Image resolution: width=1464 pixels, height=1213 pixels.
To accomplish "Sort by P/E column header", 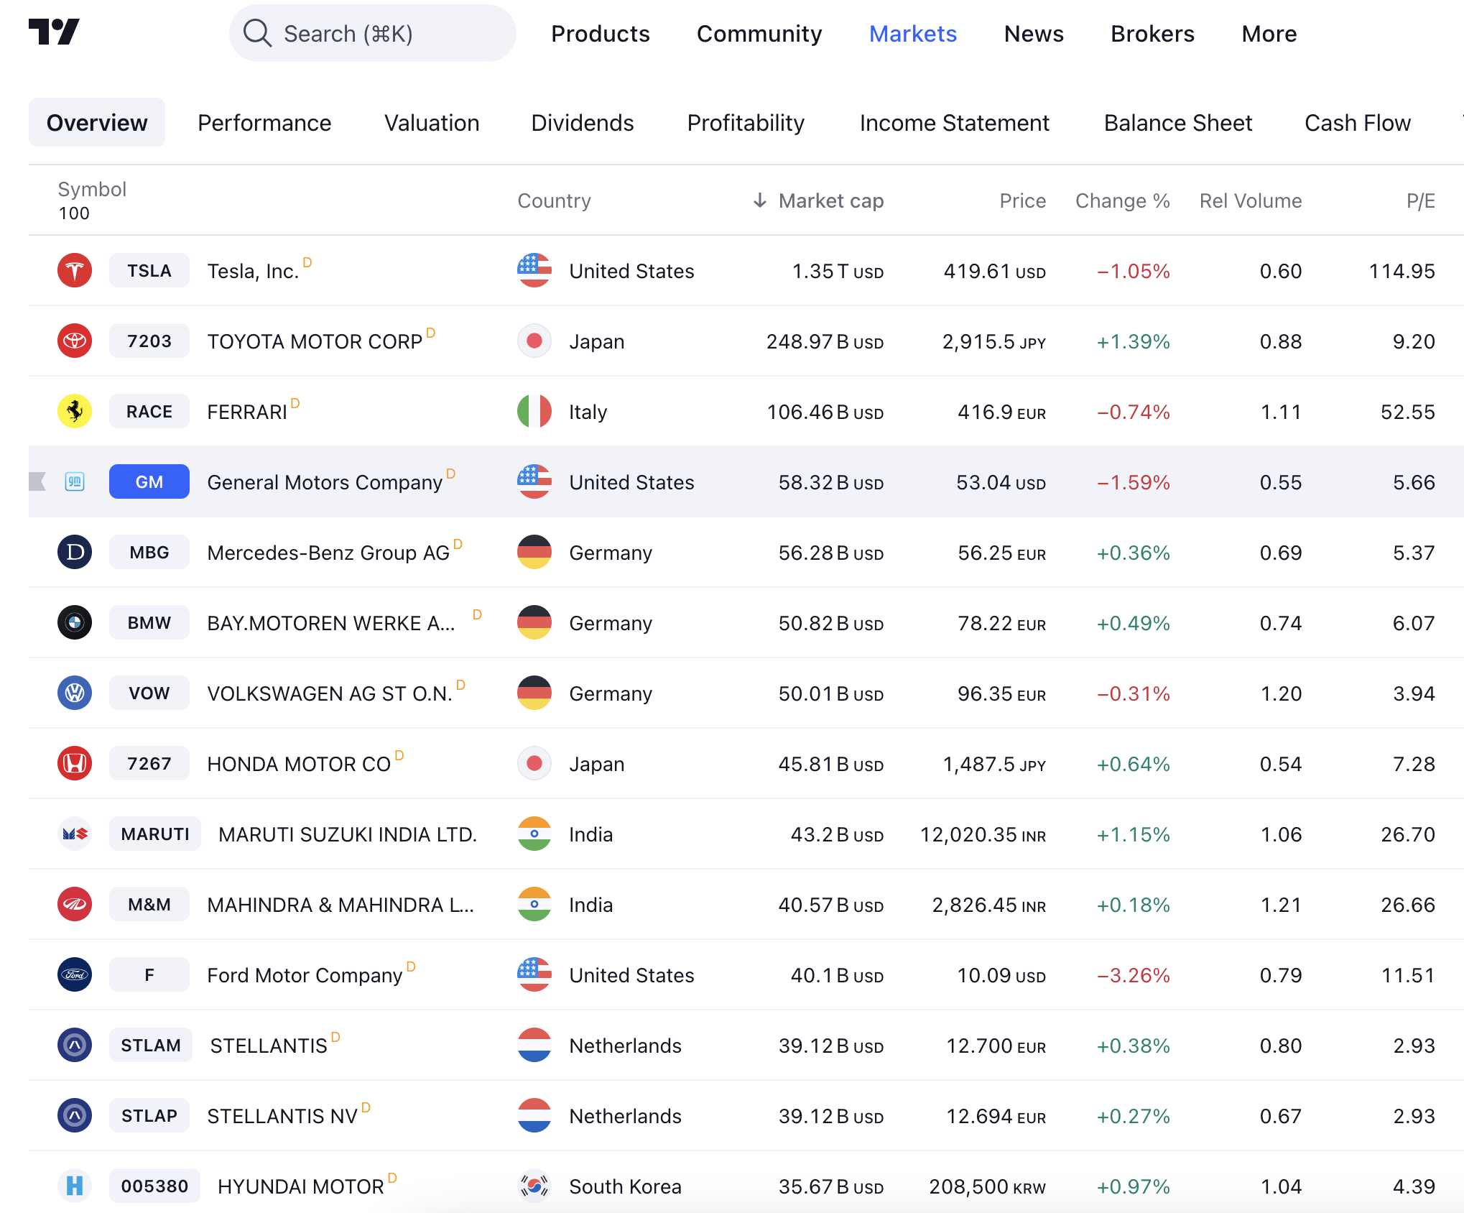I will 1420,201.
